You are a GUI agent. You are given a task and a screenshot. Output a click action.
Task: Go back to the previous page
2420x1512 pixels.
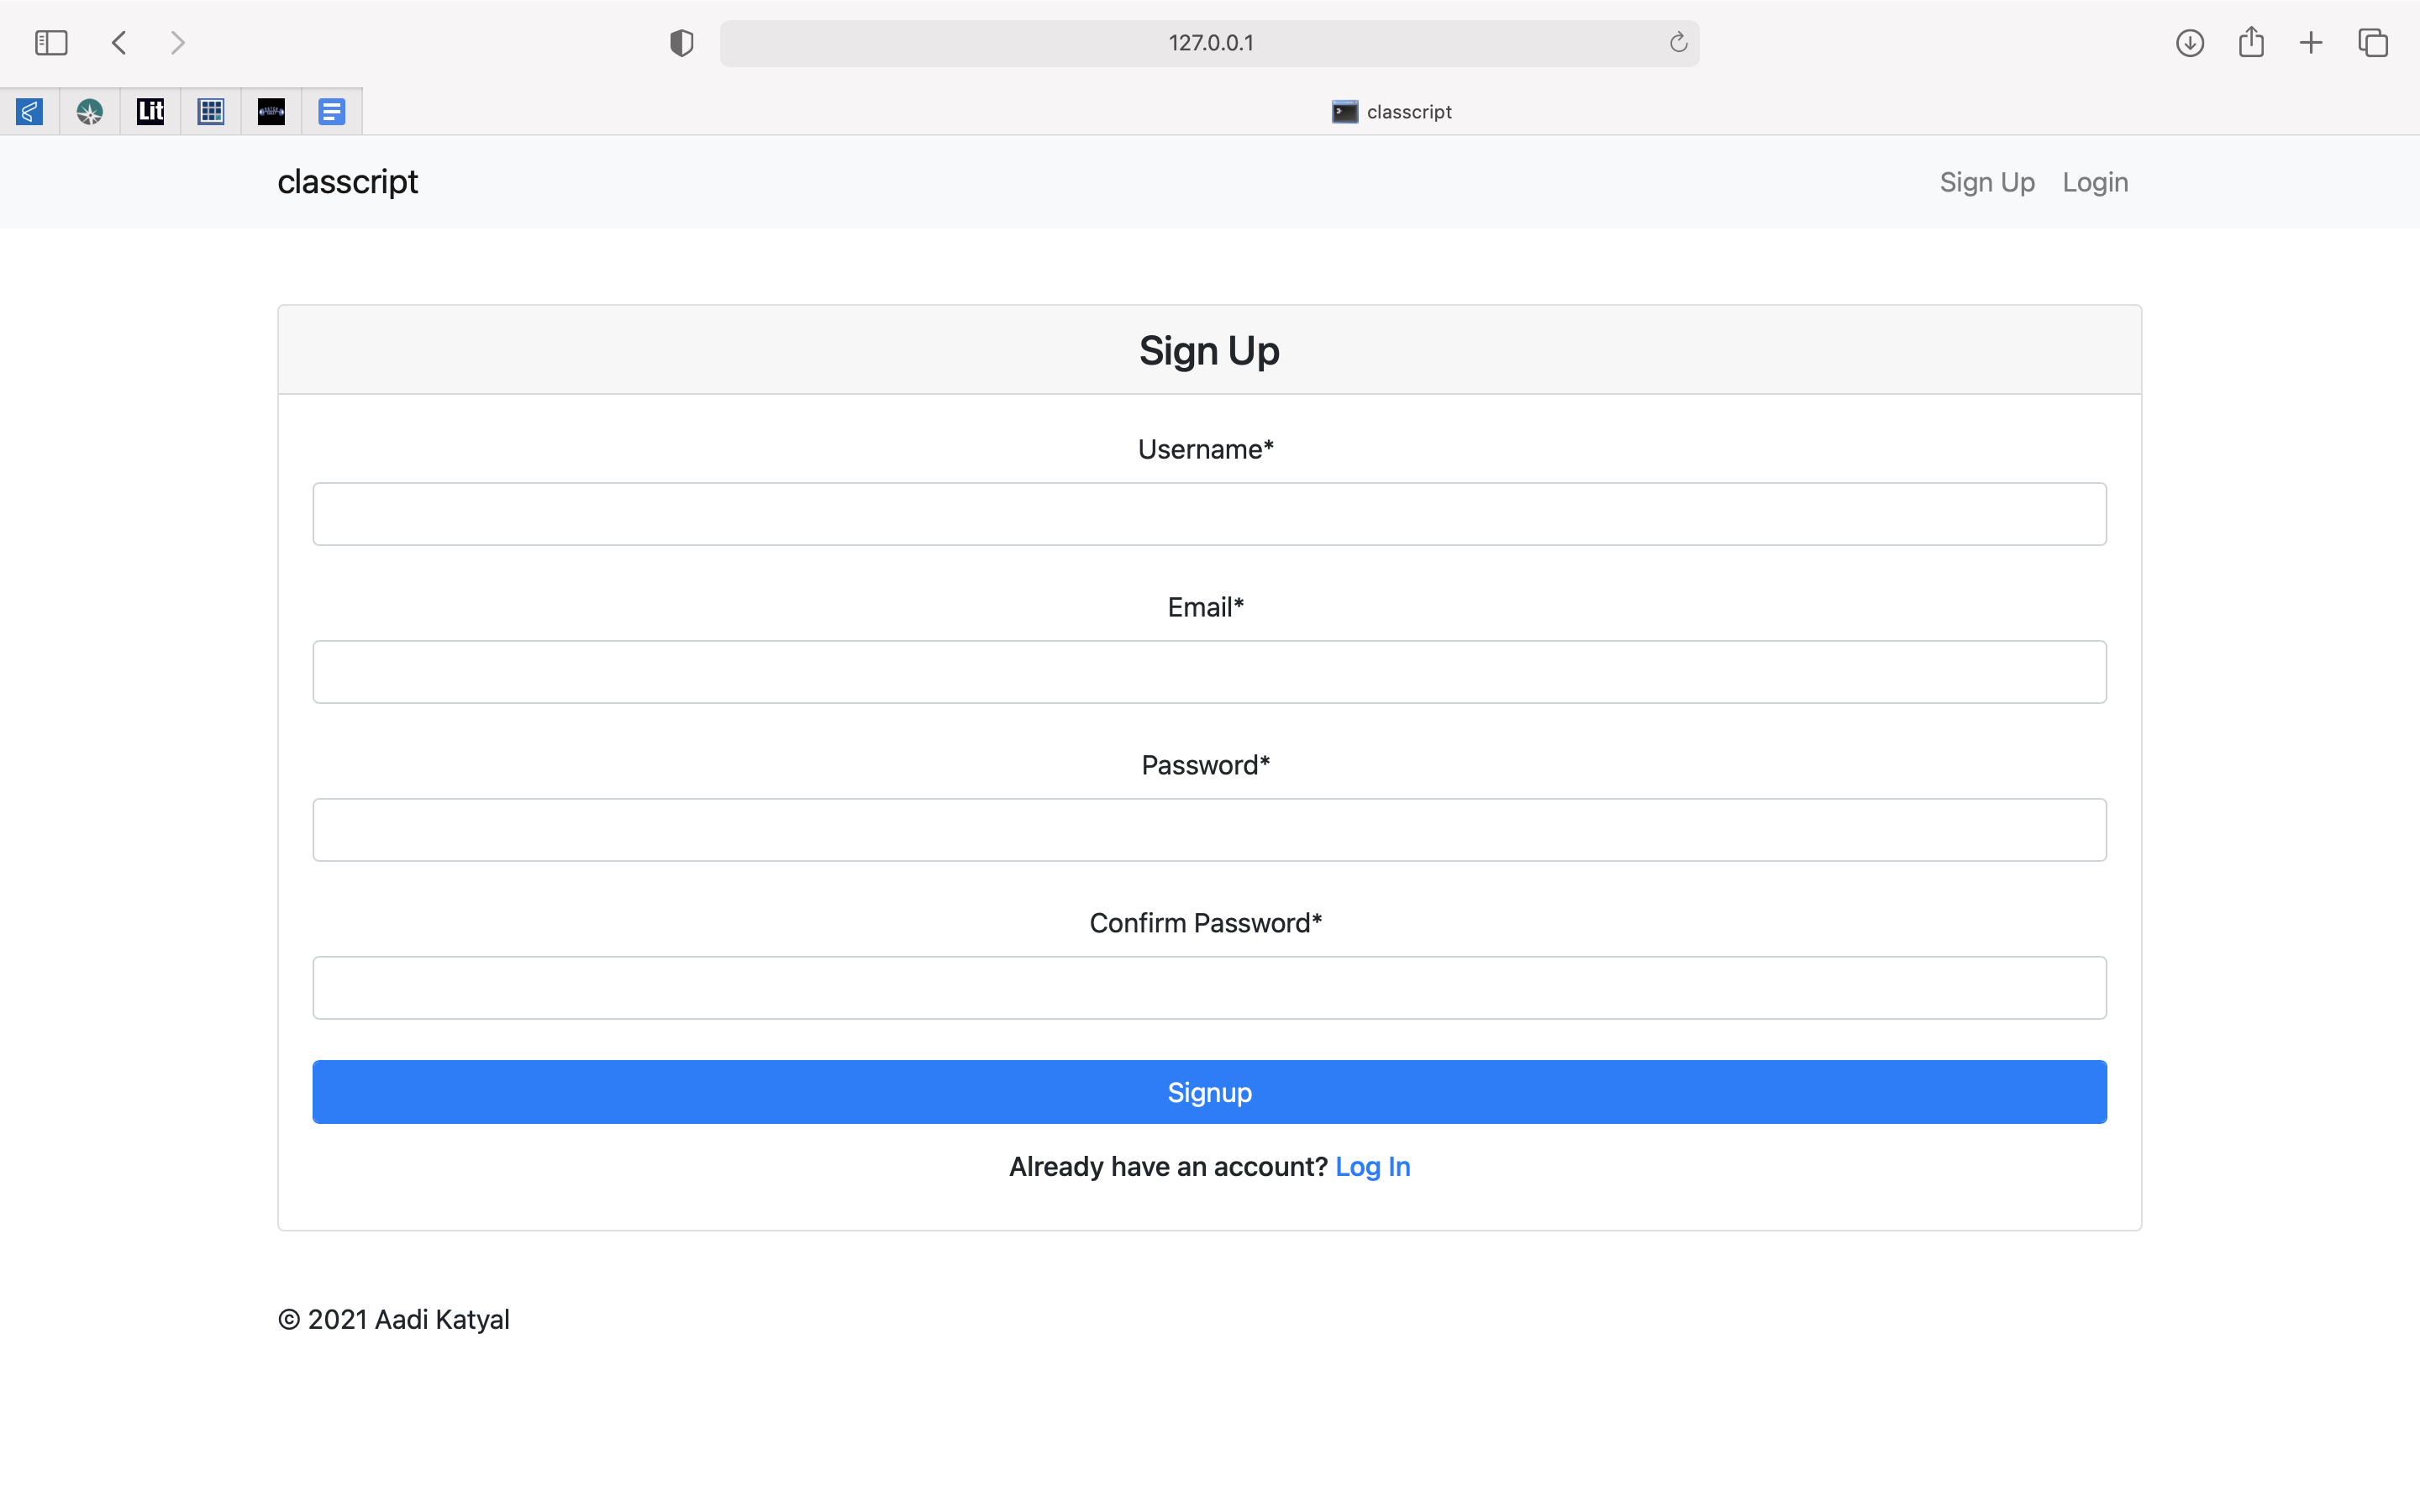(x=119, y=43)
